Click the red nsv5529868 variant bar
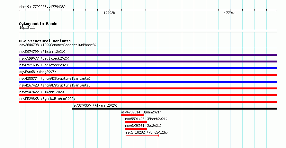 pyautogui.click(x=148, y=102)
